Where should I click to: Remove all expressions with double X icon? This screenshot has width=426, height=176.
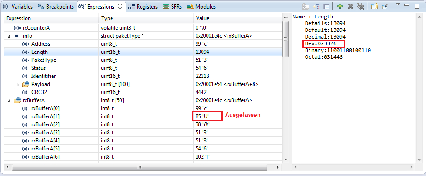click(x=361, y=7)
